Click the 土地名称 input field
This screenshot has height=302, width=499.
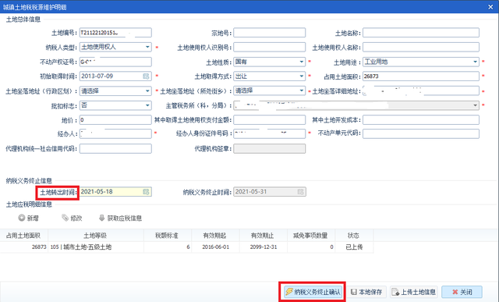pyautogui.click(x=421, y=33)
